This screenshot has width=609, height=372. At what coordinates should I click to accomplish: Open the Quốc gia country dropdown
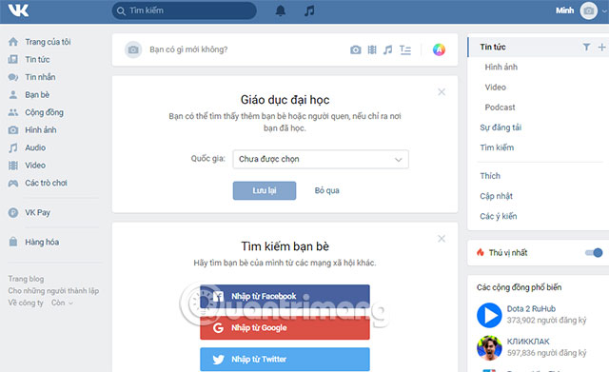[321, 159]
